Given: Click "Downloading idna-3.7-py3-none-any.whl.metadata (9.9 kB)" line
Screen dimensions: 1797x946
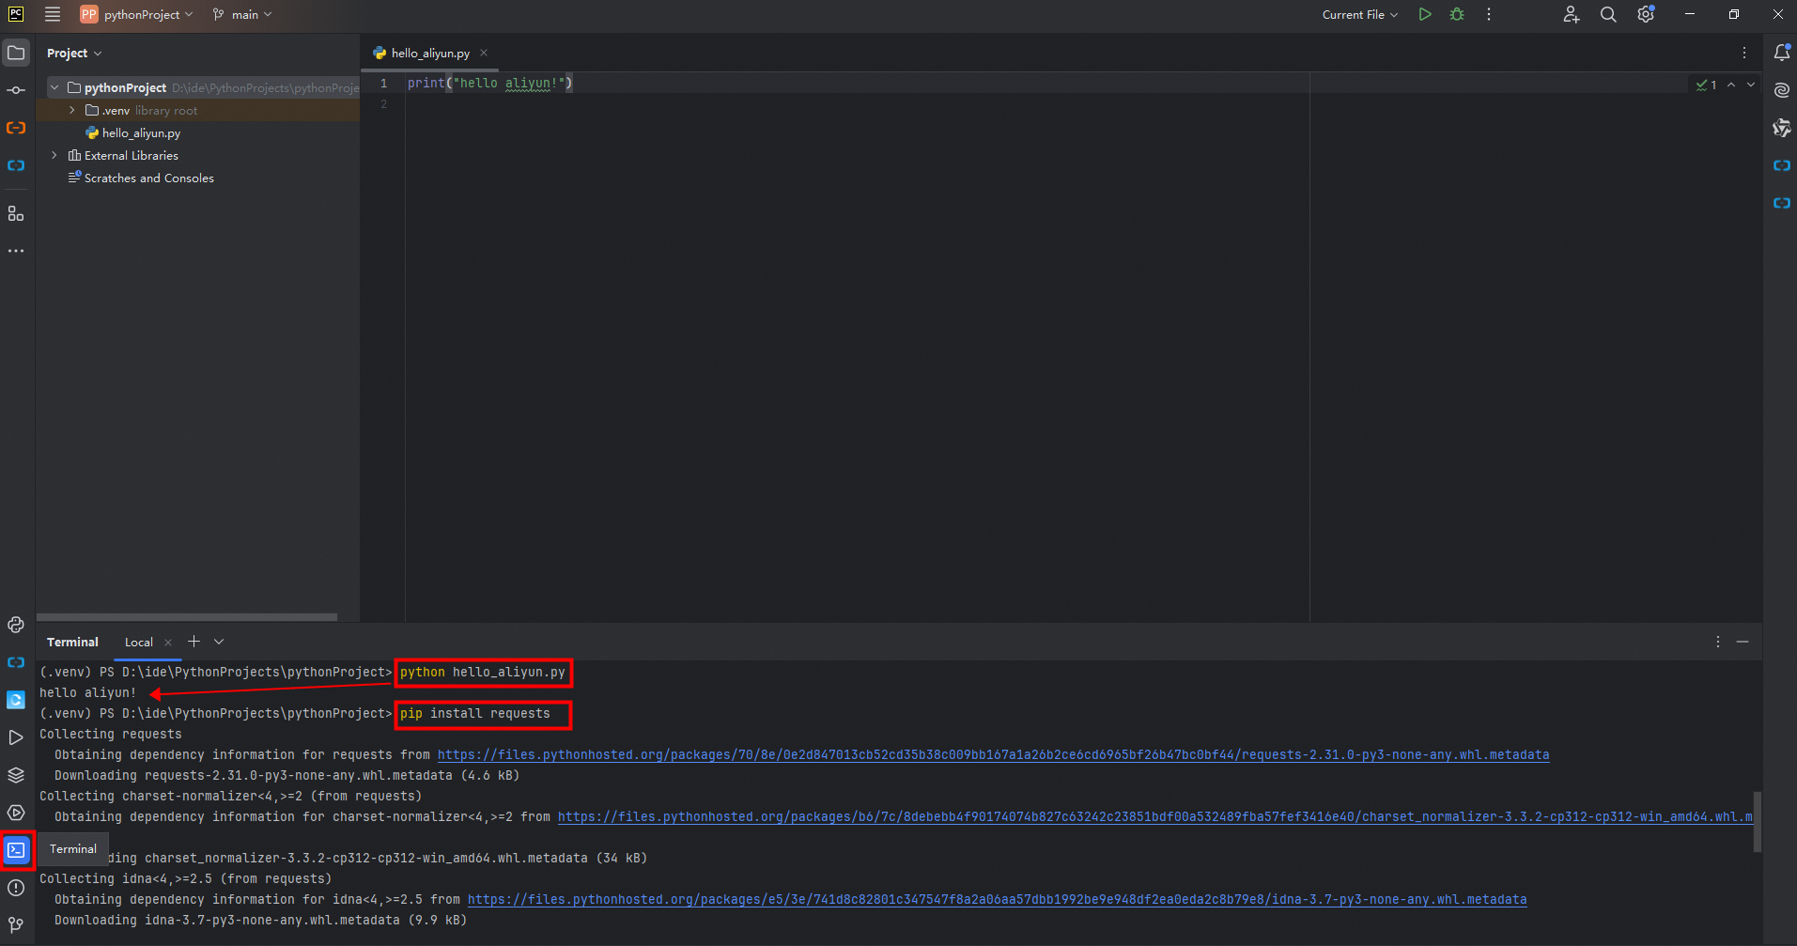Looking at the screenshot, I should point(260,920).
